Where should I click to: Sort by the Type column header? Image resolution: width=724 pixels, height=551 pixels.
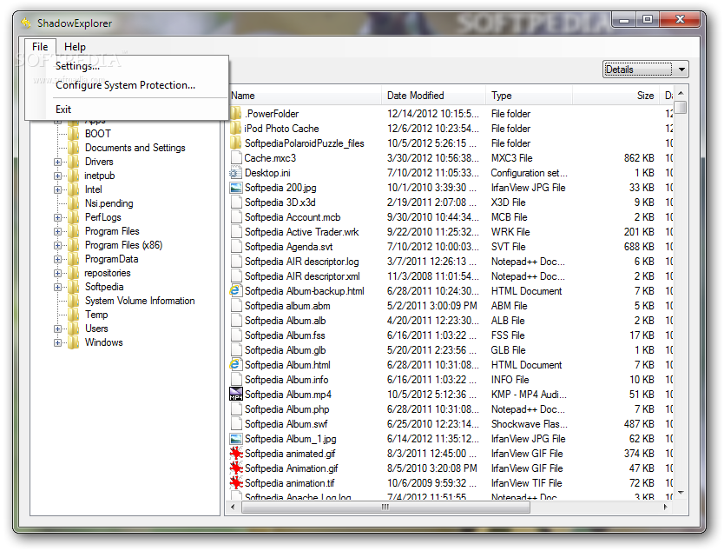530,96
